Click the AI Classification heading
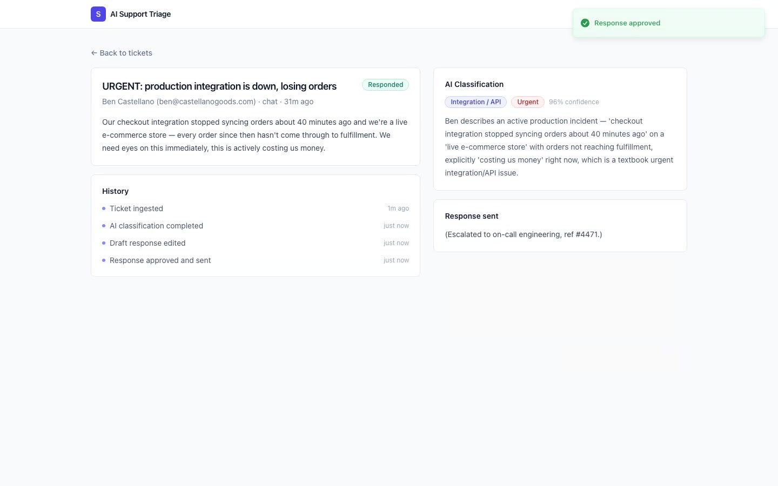This screenshot has height=486, width=778. coord(474,84)
